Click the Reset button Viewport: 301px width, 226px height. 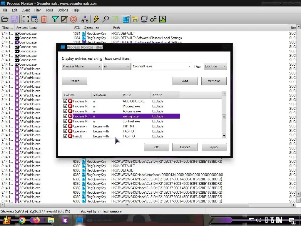pos(74,81)
